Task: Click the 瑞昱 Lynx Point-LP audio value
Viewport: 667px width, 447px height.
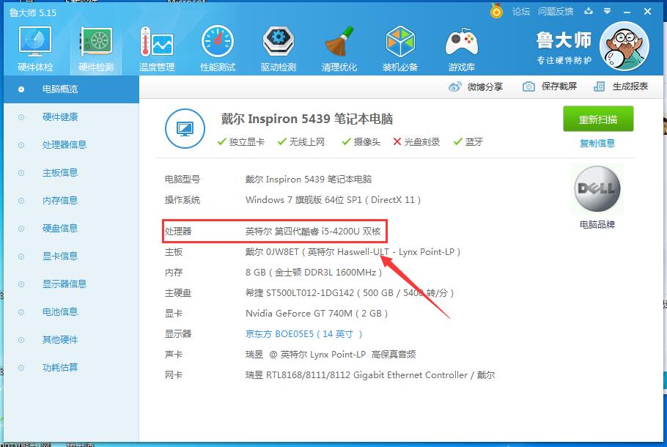Action: pos(331,354)
